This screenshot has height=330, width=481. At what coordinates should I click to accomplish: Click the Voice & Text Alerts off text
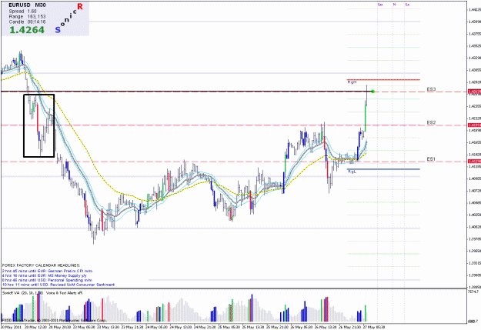pos(65,293)
